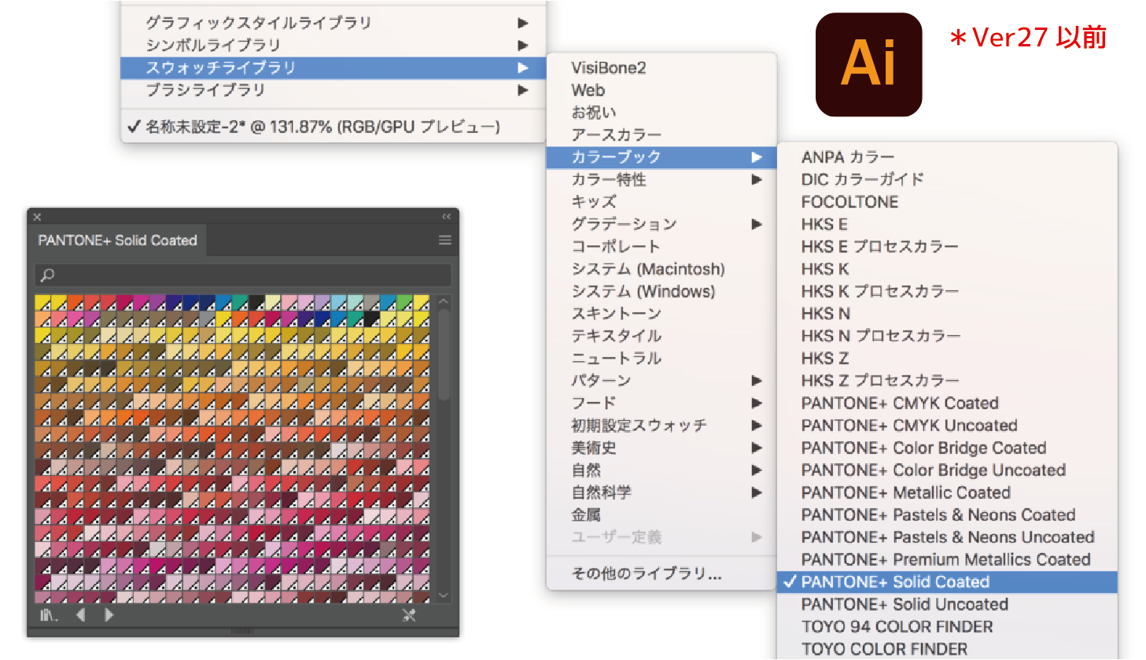Expand シンボルライブラリ submenu
This screenshot has width=1146, height=660.
pyautogui.click(x=333, y=45)
